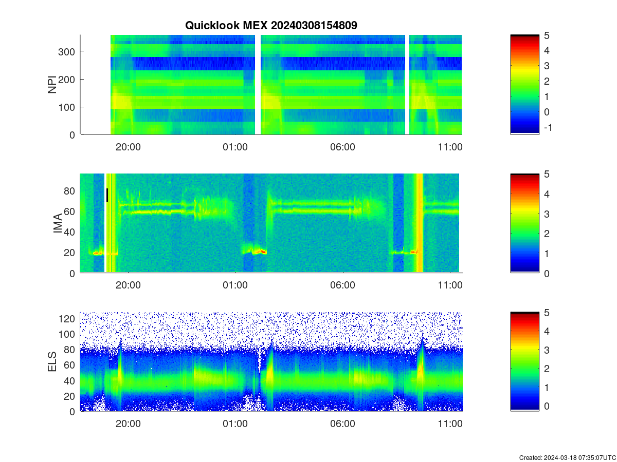The height and width of the screenshot is (462, 617).
Task: Click the colorbar beside the IMA plot
Action: coord(525,223)
